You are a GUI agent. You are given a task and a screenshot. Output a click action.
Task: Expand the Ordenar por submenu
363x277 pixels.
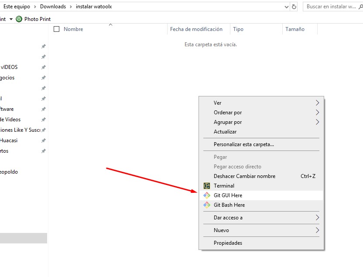pos(317,113)
